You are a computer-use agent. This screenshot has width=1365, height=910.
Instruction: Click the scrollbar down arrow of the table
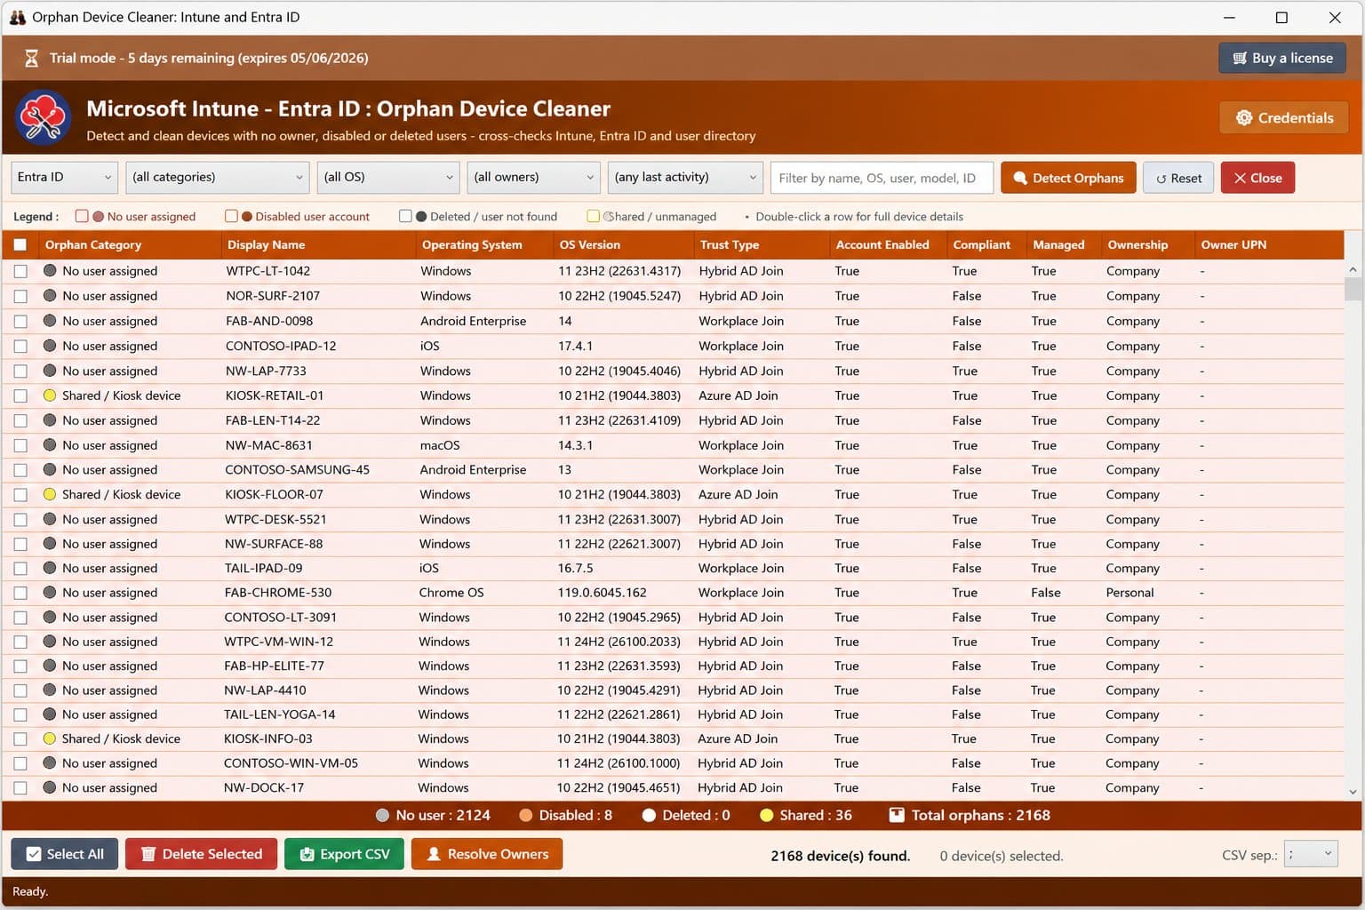pos(1353,791)
